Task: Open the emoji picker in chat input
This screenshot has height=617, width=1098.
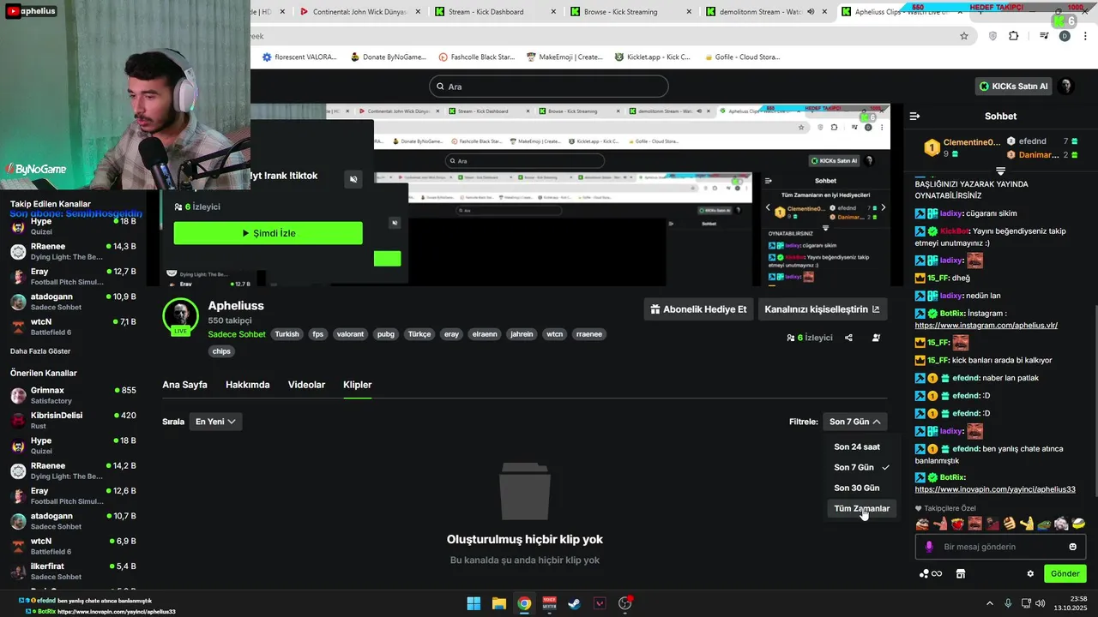Action: click(1072, 547)
